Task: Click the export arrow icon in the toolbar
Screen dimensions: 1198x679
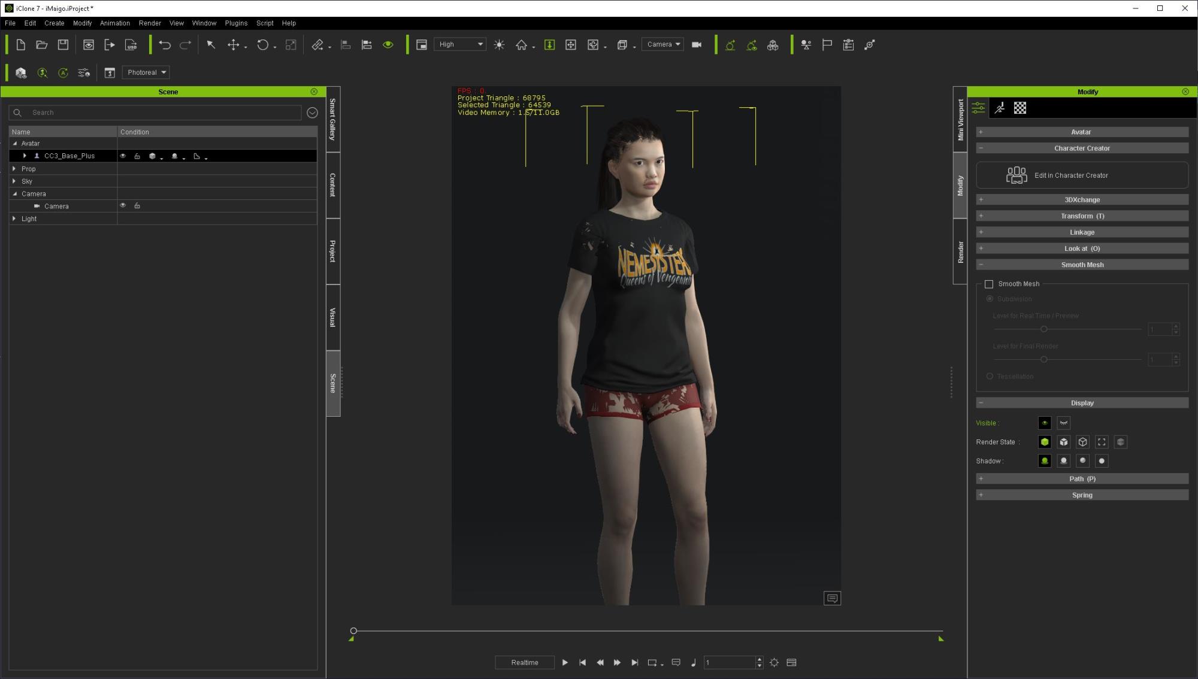Action: [x=109, y=45]
